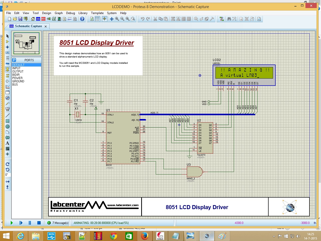Cut selection with the scissors icon

[x=155, y=19]
